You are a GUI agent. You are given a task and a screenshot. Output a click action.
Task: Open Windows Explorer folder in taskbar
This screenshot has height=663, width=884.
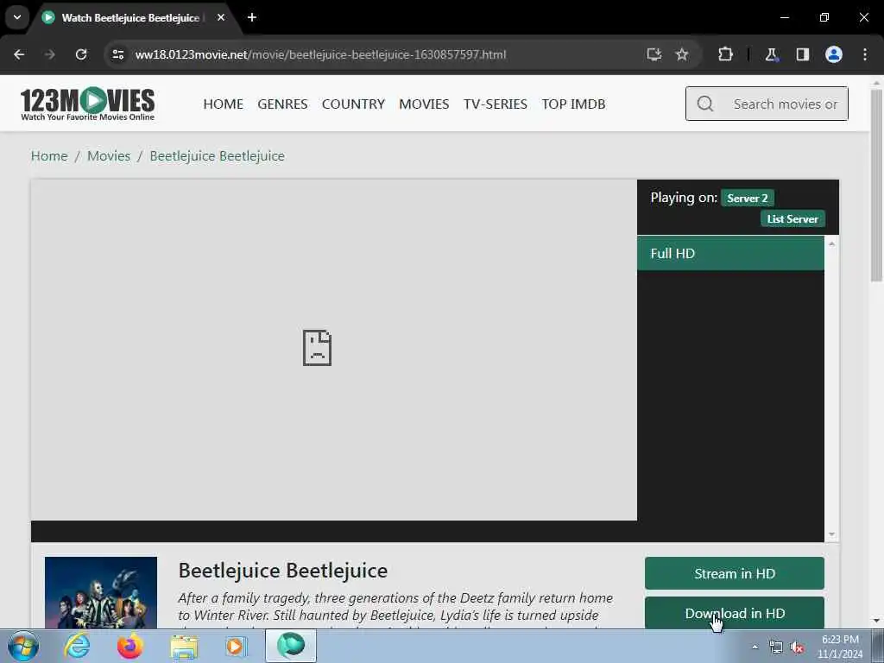(x=184, y=647)
